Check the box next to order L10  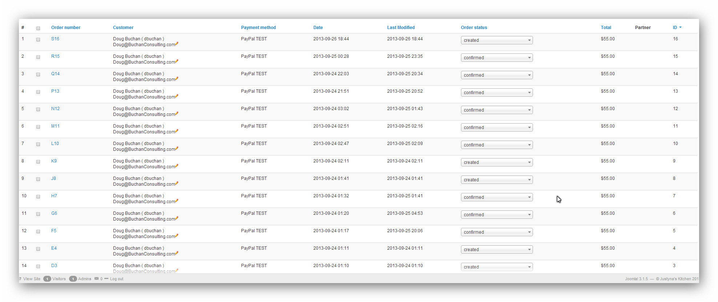coord(38,144)
